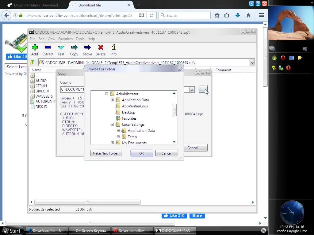Open the Tools menu in 7-Zip
314x235 pixels.
click(x=80, y=39)
